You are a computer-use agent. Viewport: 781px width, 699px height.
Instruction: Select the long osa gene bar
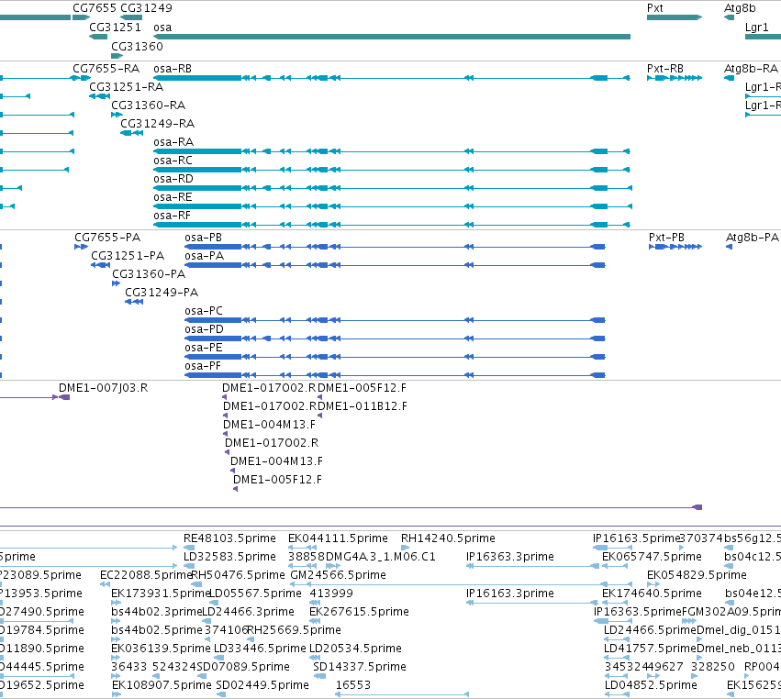click(x=392, y=37)
